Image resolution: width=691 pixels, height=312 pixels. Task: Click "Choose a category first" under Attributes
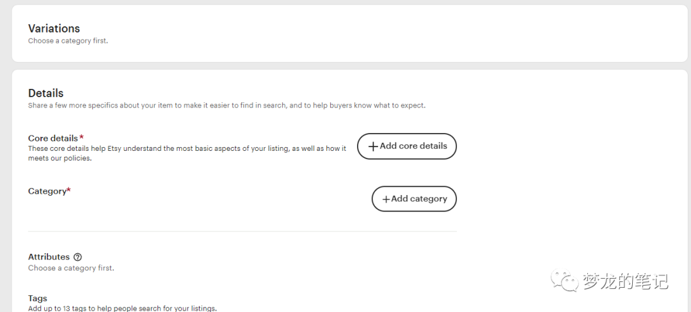pyautogui.click(x=71, y=268)
